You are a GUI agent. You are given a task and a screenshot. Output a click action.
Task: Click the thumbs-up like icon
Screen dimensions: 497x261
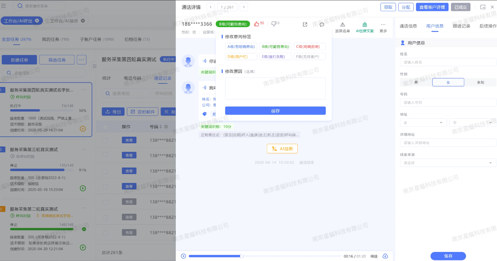[x=256, y=24]
